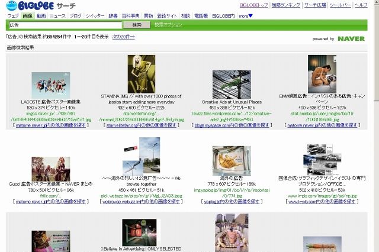The height and width of the screenshot is (252, 379).
Task: Open the Creative Ads power line thumbnail
Action: 232,85
